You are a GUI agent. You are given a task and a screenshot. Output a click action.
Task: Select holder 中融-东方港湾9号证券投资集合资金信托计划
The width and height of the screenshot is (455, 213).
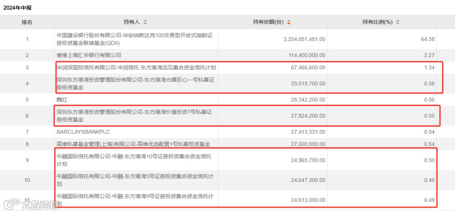click(x=135, y=200)
